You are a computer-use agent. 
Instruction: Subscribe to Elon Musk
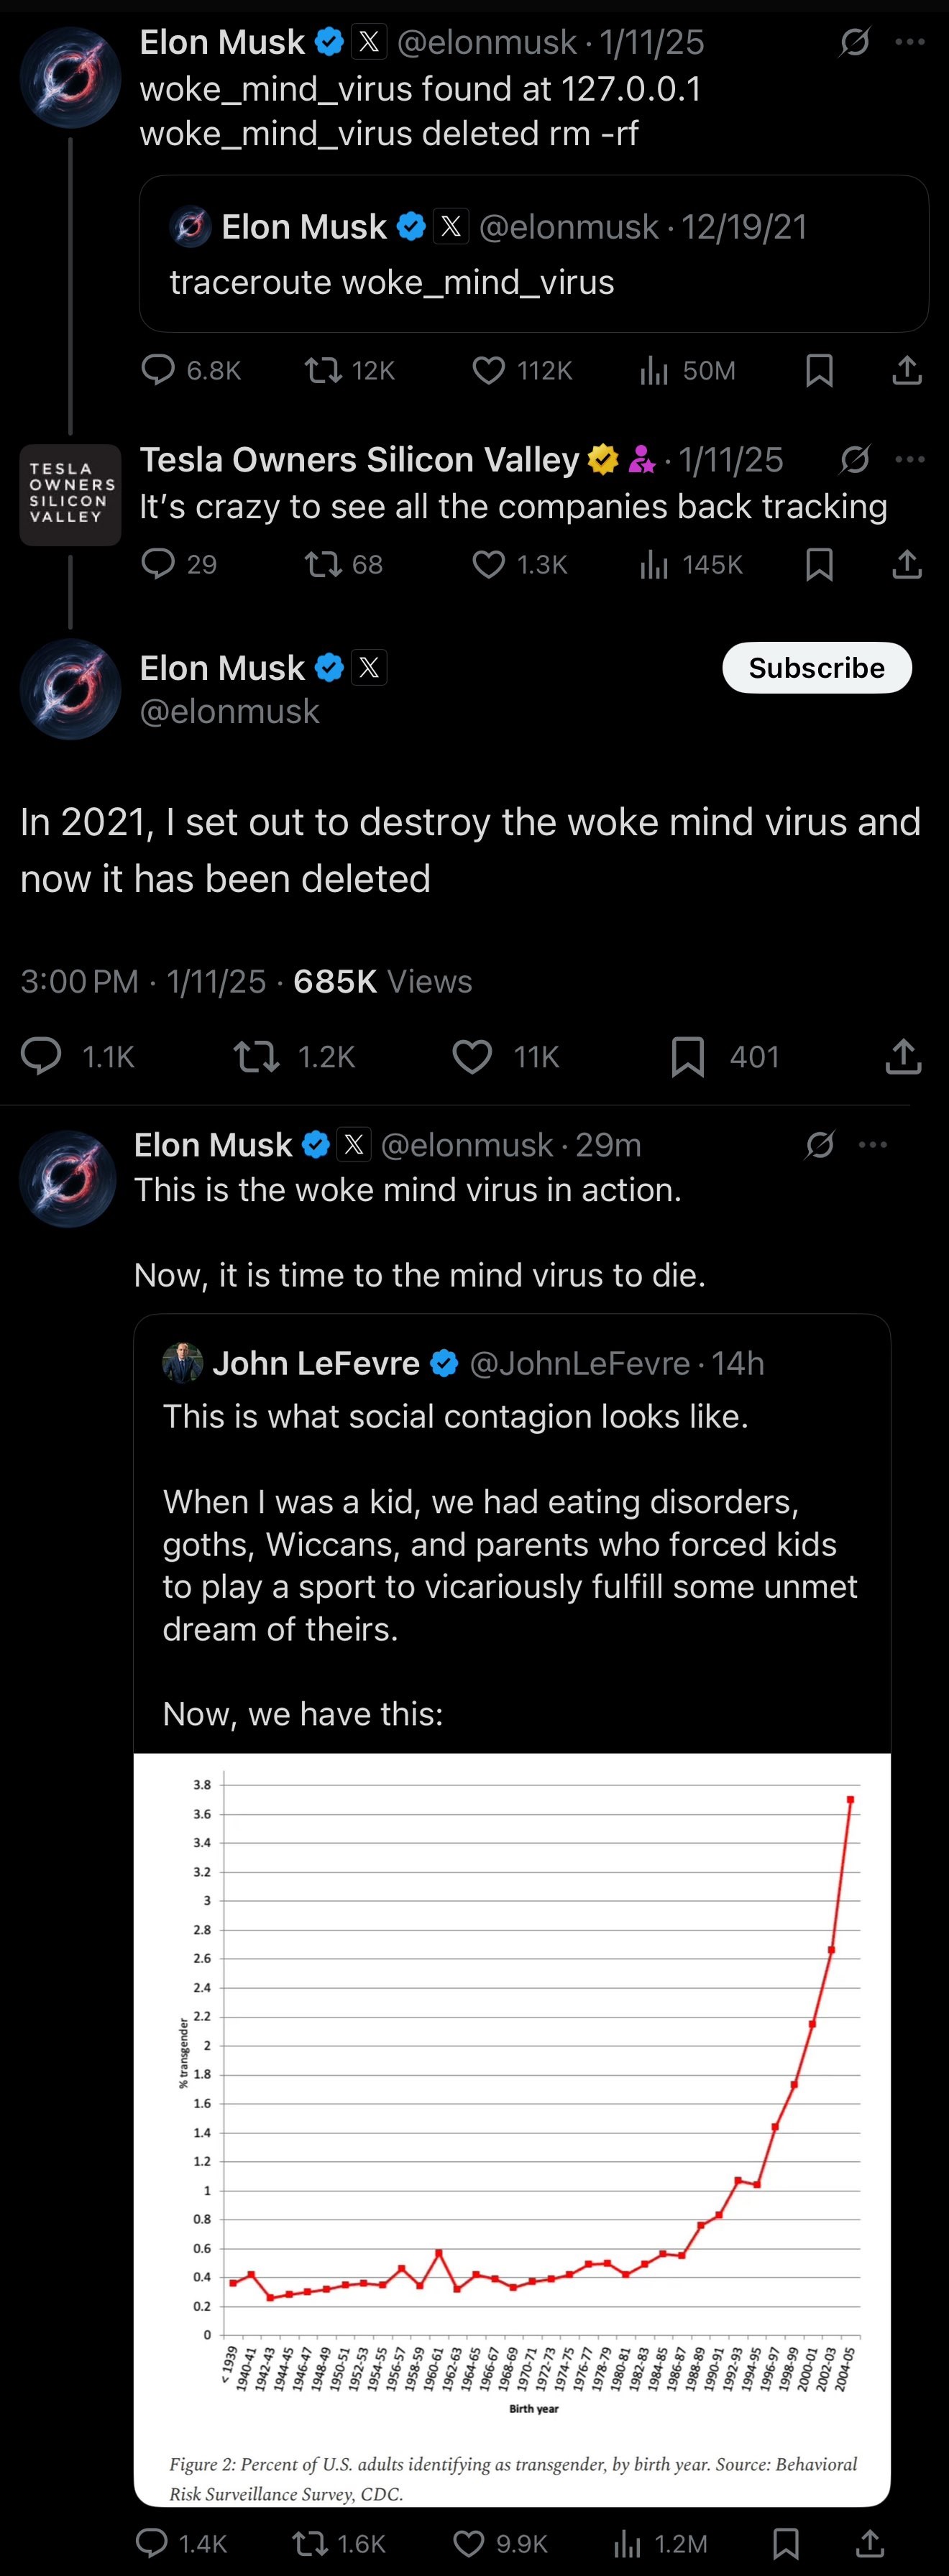point(816,668)
